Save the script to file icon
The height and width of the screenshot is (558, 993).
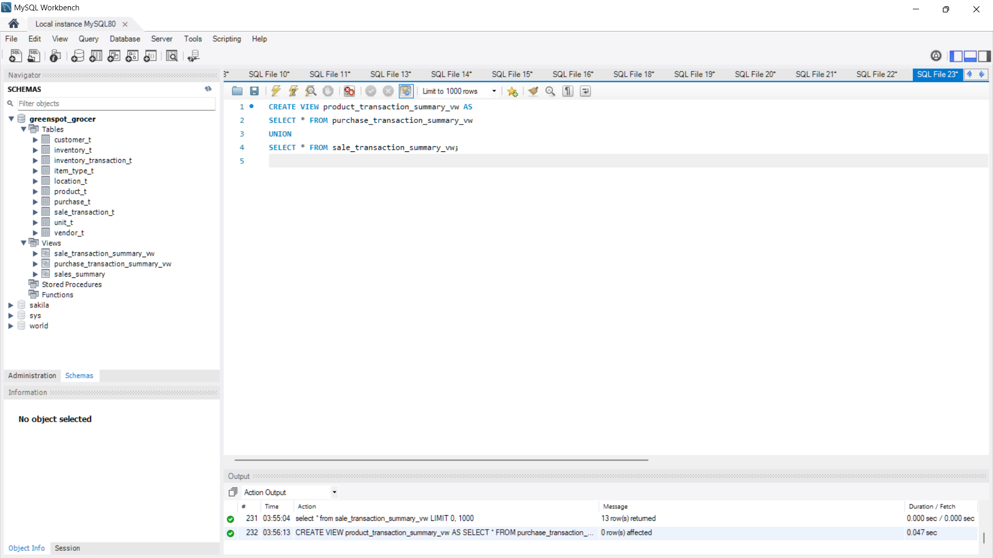(254, 91)
